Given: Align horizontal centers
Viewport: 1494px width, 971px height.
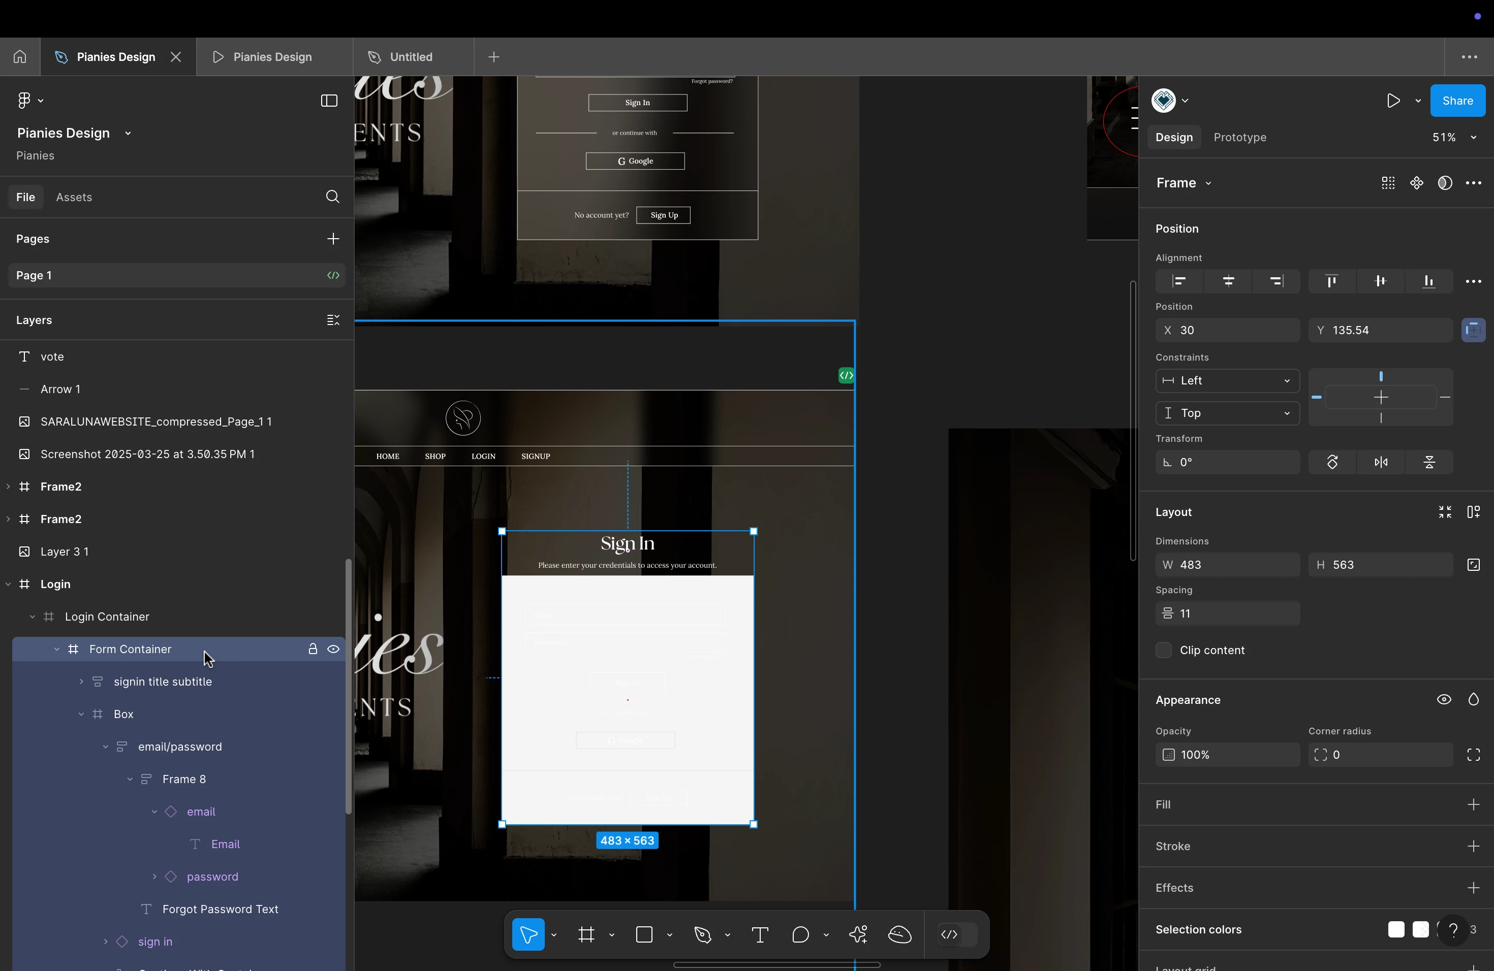Looking at the screenshot, I should coord(1228,281).
